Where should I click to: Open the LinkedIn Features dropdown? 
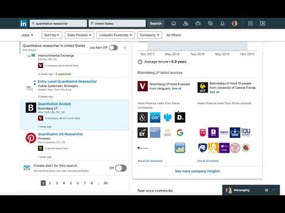tap(116, 35)
